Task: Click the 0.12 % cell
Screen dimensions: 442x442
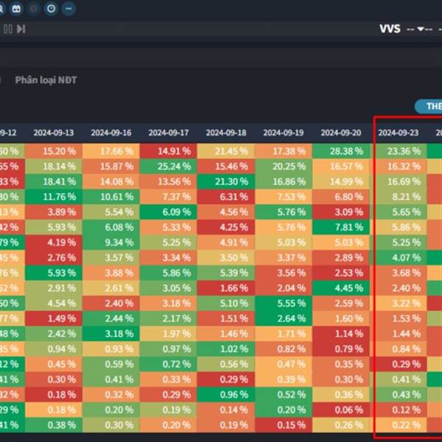Action: coord(399,410)
